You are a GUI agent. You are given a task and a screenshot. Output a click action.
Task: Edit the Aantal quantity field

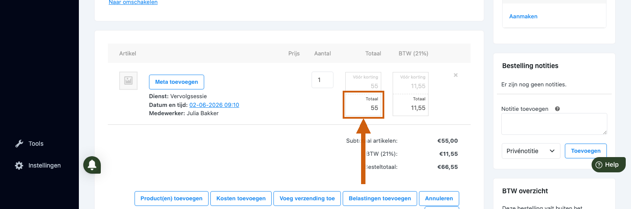pos(323,80)
